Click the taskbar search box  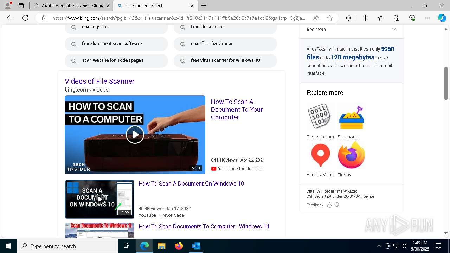tap(67, 246)
